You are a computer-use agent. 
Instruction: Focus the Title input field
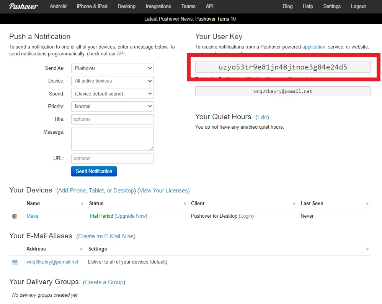click(x=113, y=119)
